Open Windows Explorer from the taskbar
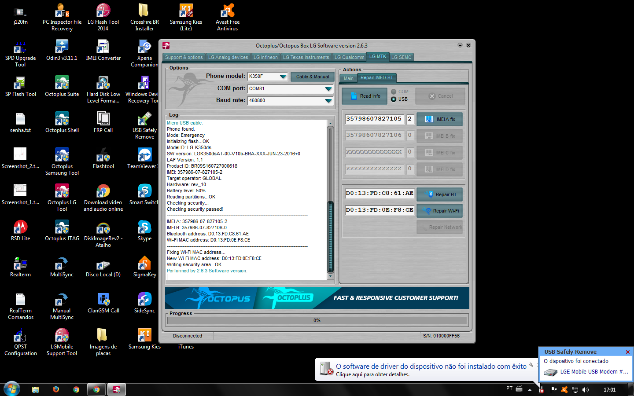634x396 pixels. (36, 389)
